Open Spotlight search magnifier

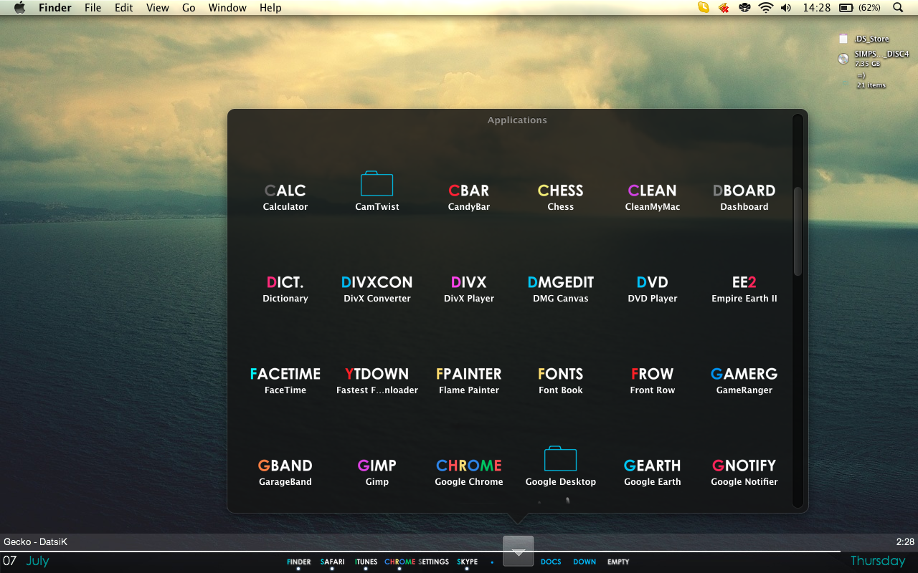(x=898, y=8)
